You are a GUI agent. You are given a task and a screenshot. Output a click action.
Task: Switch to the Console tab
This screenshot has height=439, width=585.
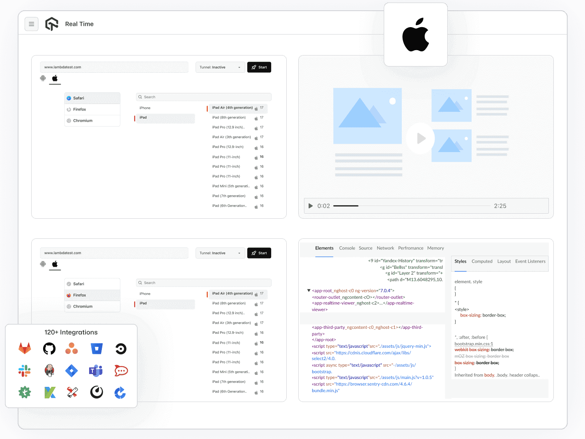tap(347, 248)
